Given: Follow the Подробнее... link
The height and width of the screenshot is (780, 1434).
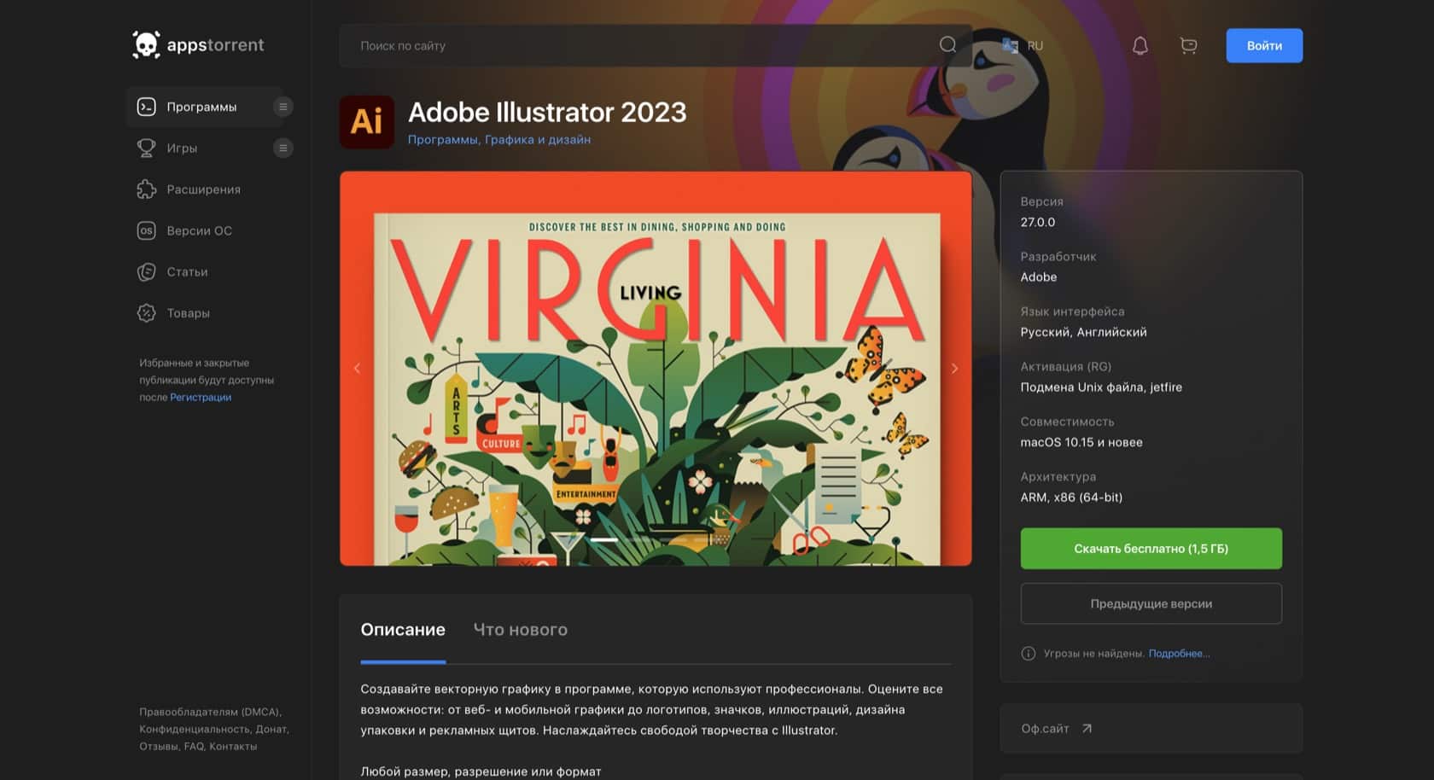Looking at the screenshot, I should pyautogui.click(x=1179, y=653).
